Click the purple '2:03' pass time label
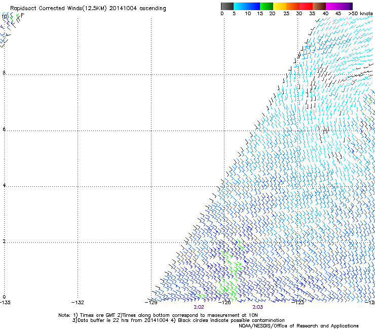Image resolution: width=375 pixels, height=329 pixels. [x=257, y=307]
